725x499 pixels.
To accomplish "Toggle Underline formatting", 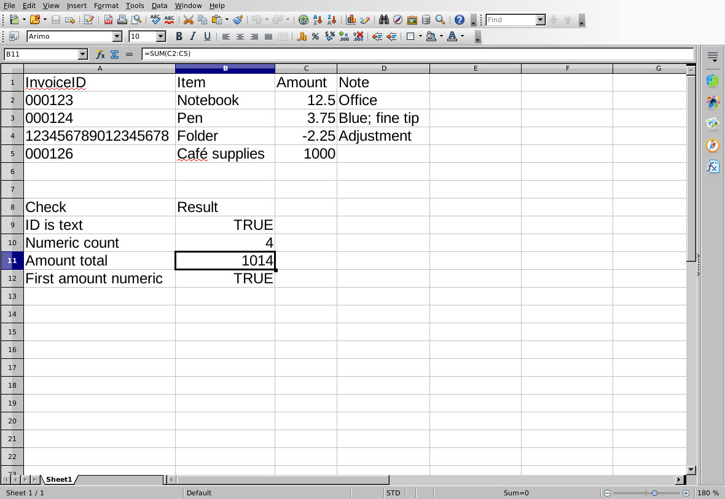I will (x=207, y=36).
